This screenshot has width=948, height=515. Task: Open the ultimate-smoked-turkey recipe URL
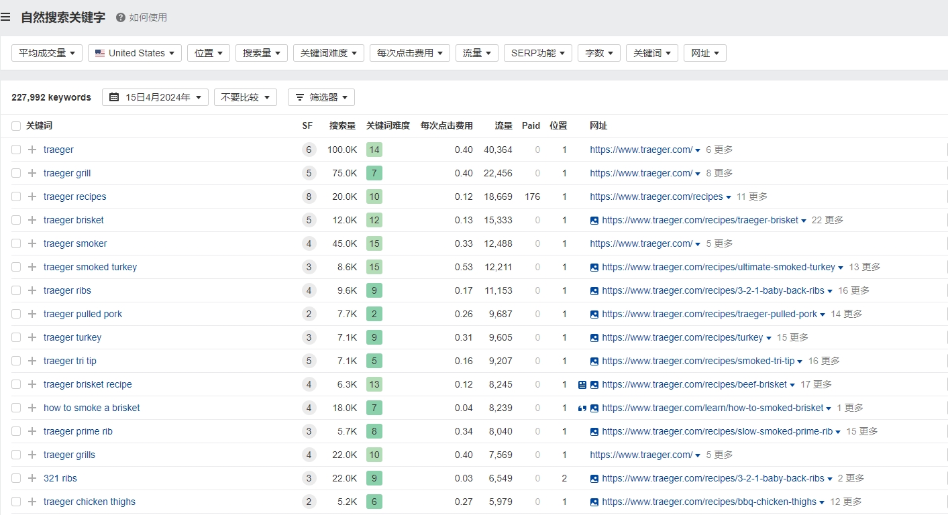[x=719, y=267]
